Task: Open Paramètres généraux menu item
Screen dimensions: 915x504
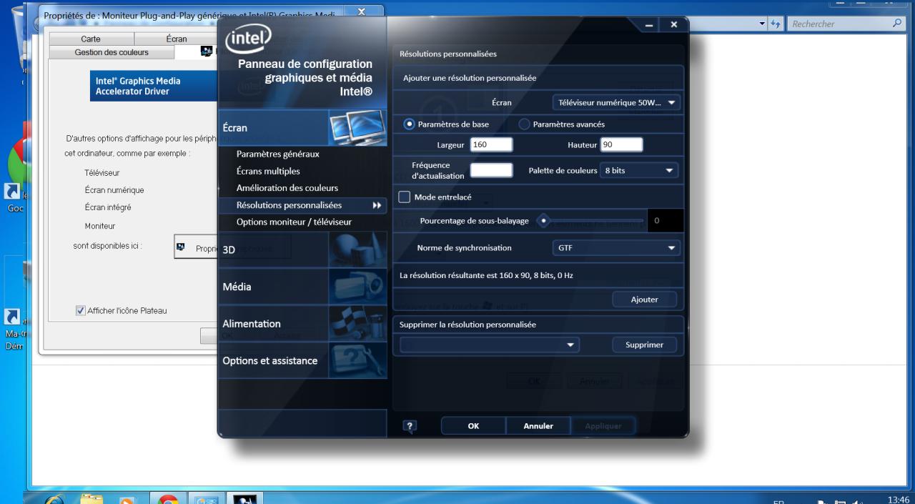Action: point(277,154)
